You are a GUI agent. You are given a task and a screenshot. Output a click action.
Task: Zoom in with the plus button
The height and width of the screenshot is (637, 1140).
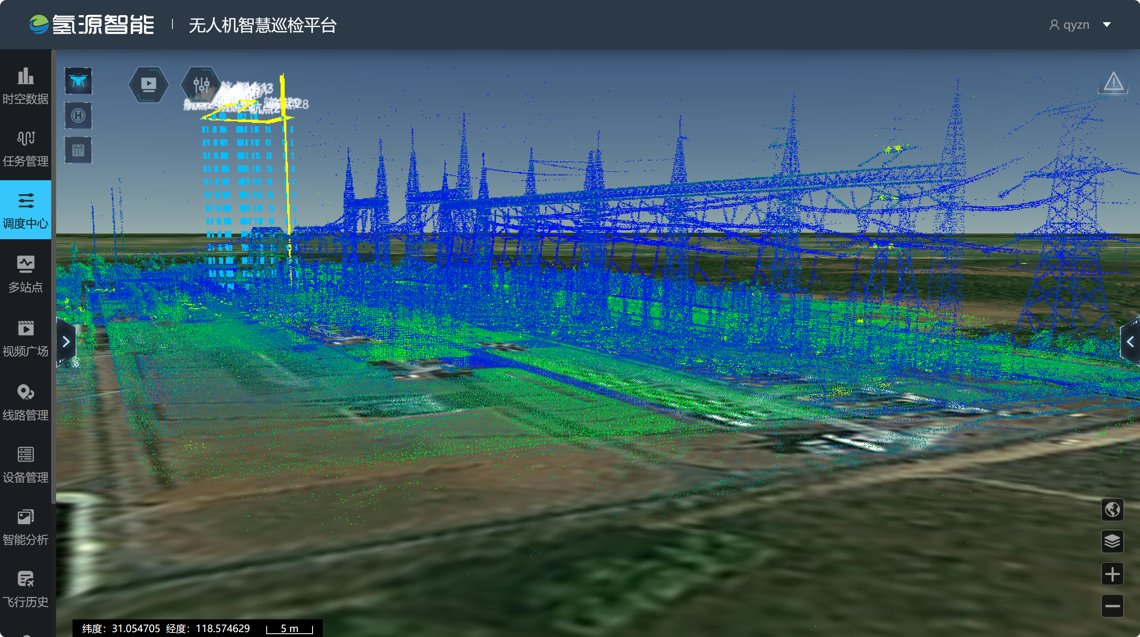[1112, 574]
